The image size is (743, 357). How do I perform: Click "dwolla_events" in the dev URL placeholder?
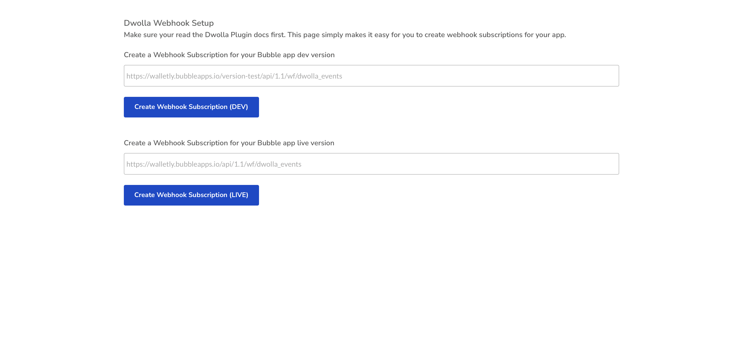(x=320, y=76)
